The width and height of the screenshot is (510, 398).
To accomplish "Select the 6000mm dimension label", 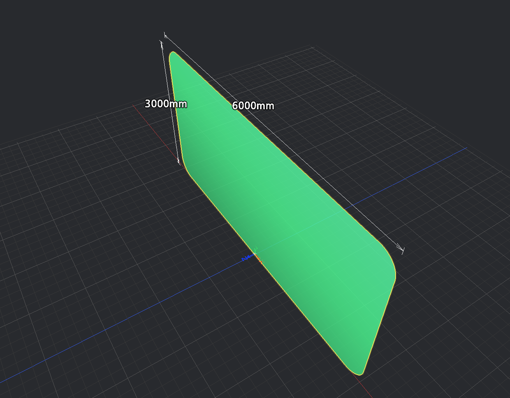I will 253,105.
